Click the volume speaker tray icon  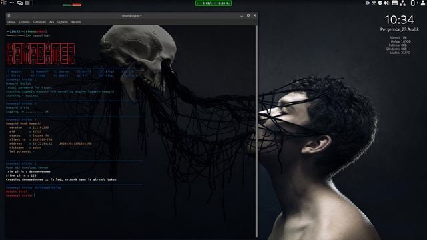coord(386,3)
